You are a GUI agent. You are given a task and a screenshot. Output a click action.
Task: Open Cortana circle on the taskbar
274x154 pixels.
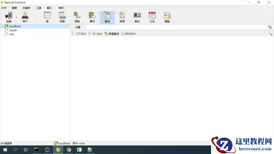[x=26, y=150]
